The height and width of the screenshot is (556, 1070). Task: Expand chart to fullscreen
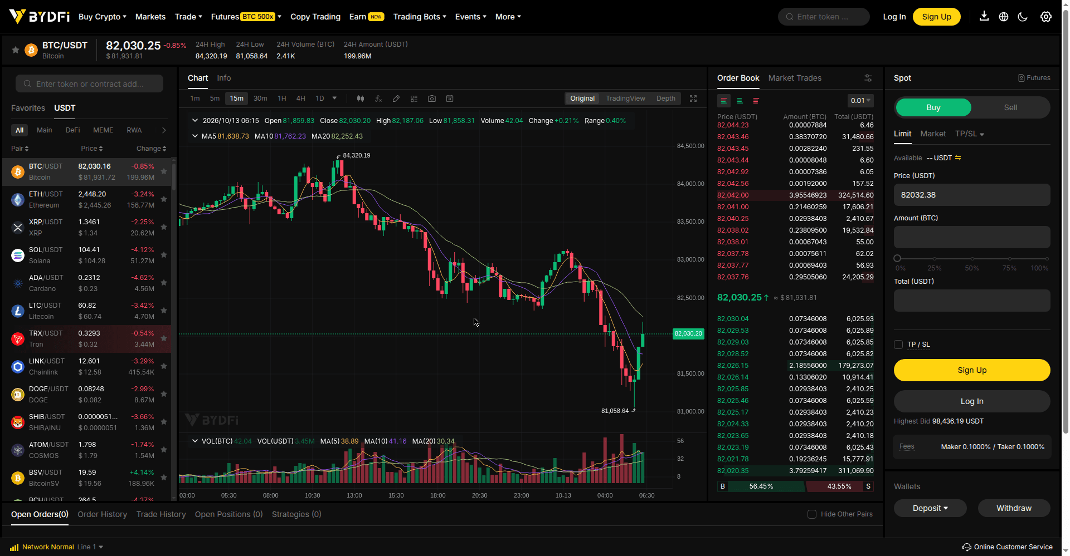click(x=693, y=99)
